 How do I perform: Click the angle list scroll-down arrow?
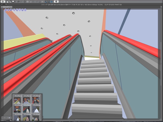click(x=41, y=120)
